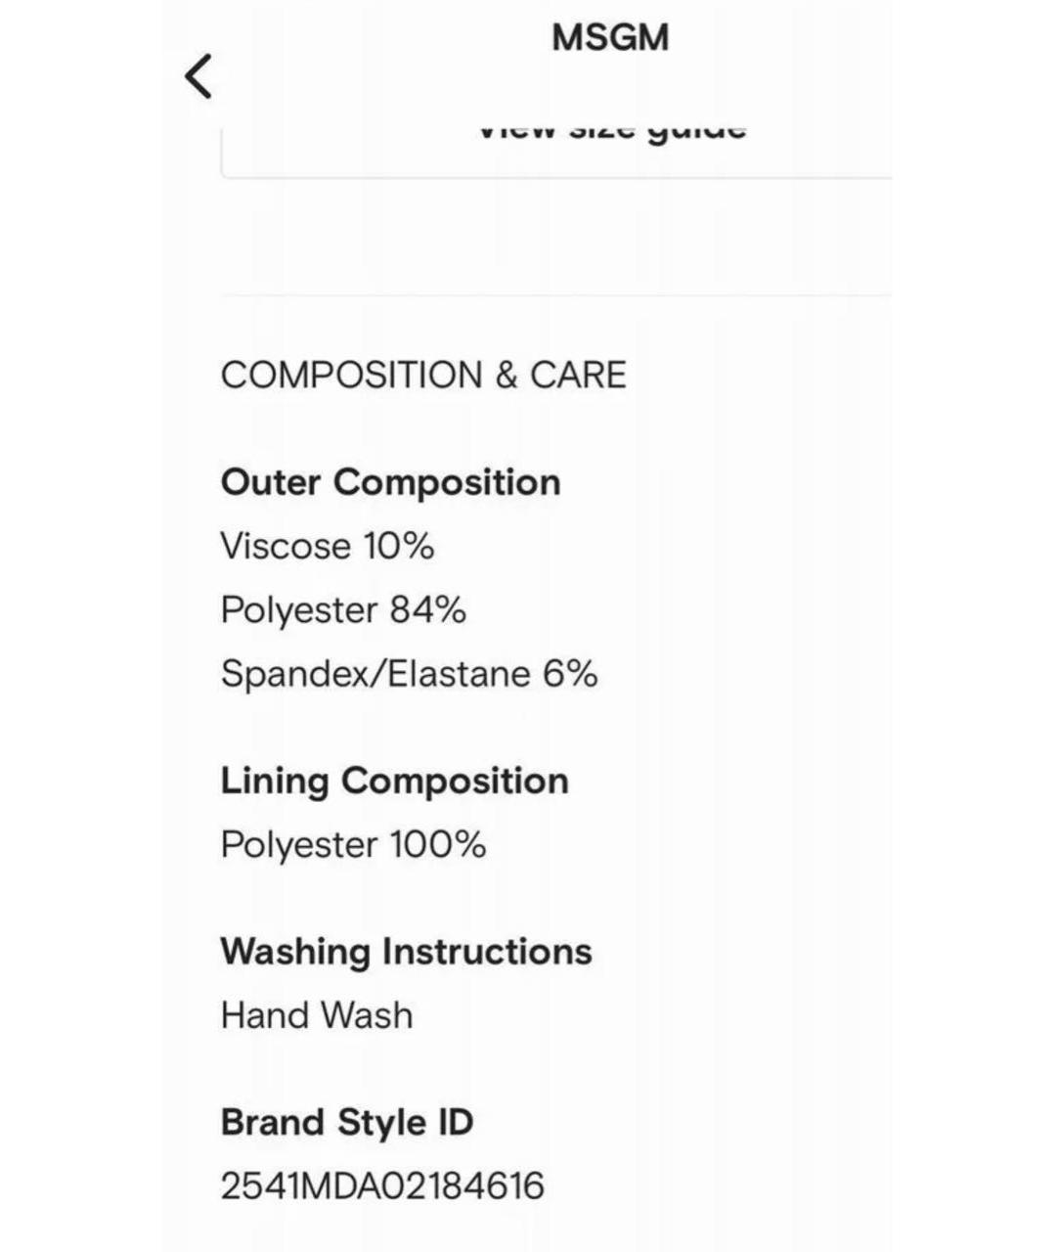1056x1252 pixels.
Task: Click style code 2541MDA02184616
Action: tap(382, 1186)
